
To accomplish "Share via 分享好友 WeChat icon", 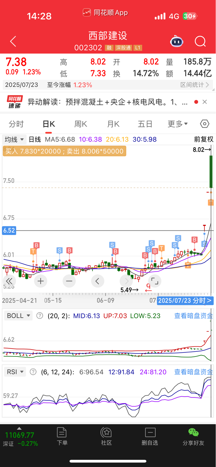I will (x=194, y=436).
